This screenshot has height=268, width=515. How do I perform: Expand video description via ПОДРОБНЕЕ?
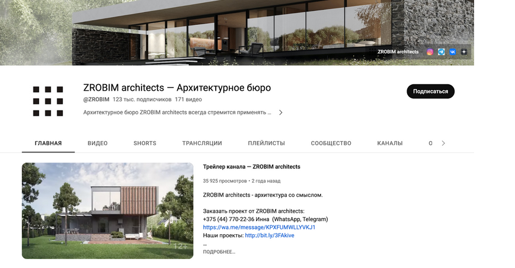219,252
